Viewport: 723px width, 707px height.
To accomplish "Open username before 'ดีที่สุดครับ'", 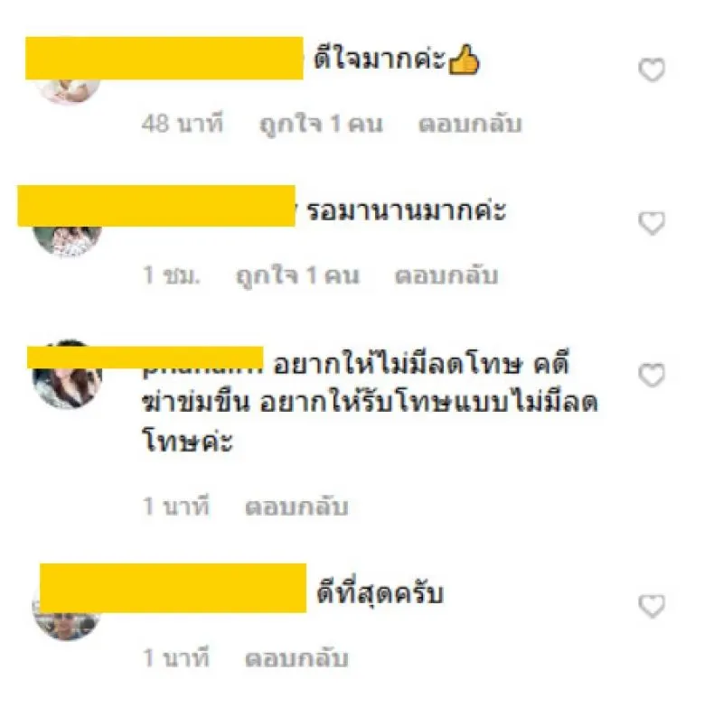I will [x=173, y=588].
